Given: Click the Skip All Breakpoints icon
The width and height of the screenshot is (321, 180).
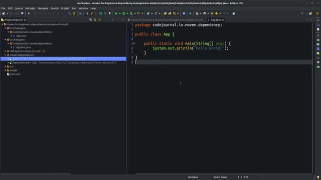Looking at the screenshot, I should (x=29, y=13).
